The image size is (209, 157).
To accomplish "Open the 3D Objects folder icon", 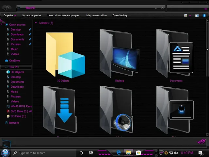I will (x=66, y=55).
